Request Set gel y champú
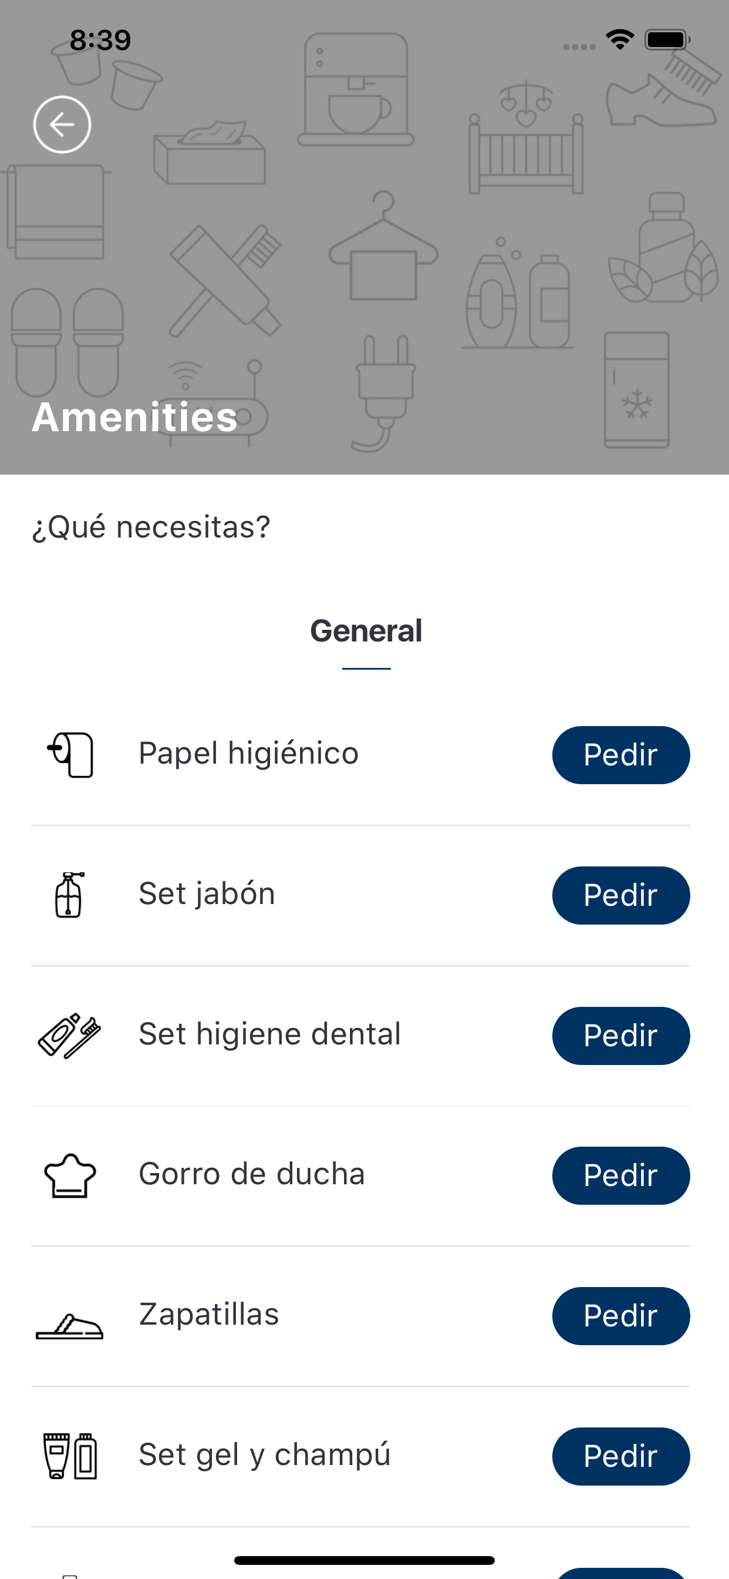This screenshot has width=729, height=1579. click(x=620, y=1456)
